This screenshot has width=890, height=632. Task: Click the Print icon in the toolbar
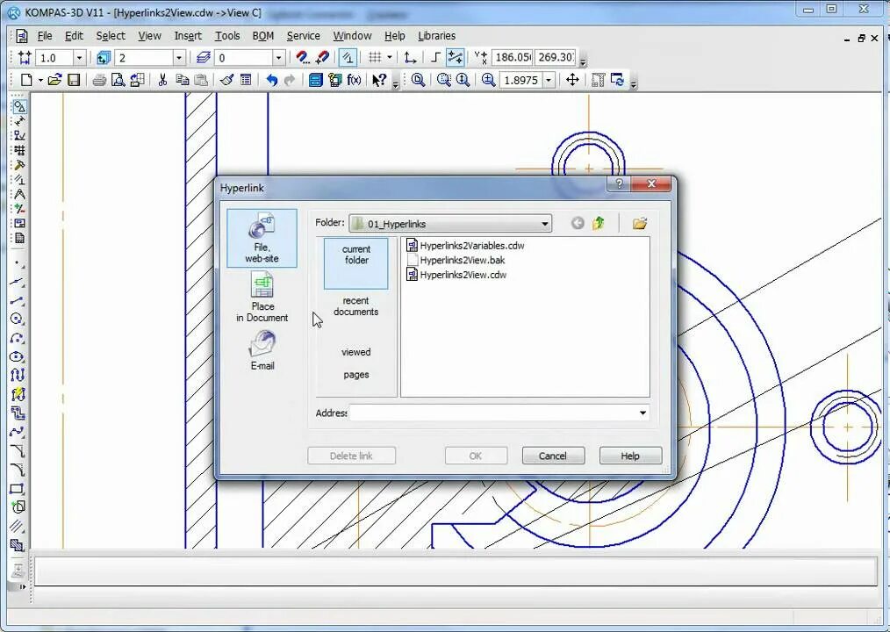point(99,80)
